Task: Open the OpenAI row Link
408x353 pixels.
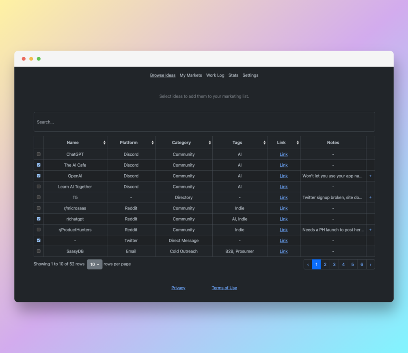Action: pyautogui.click(x=284, y=176)
